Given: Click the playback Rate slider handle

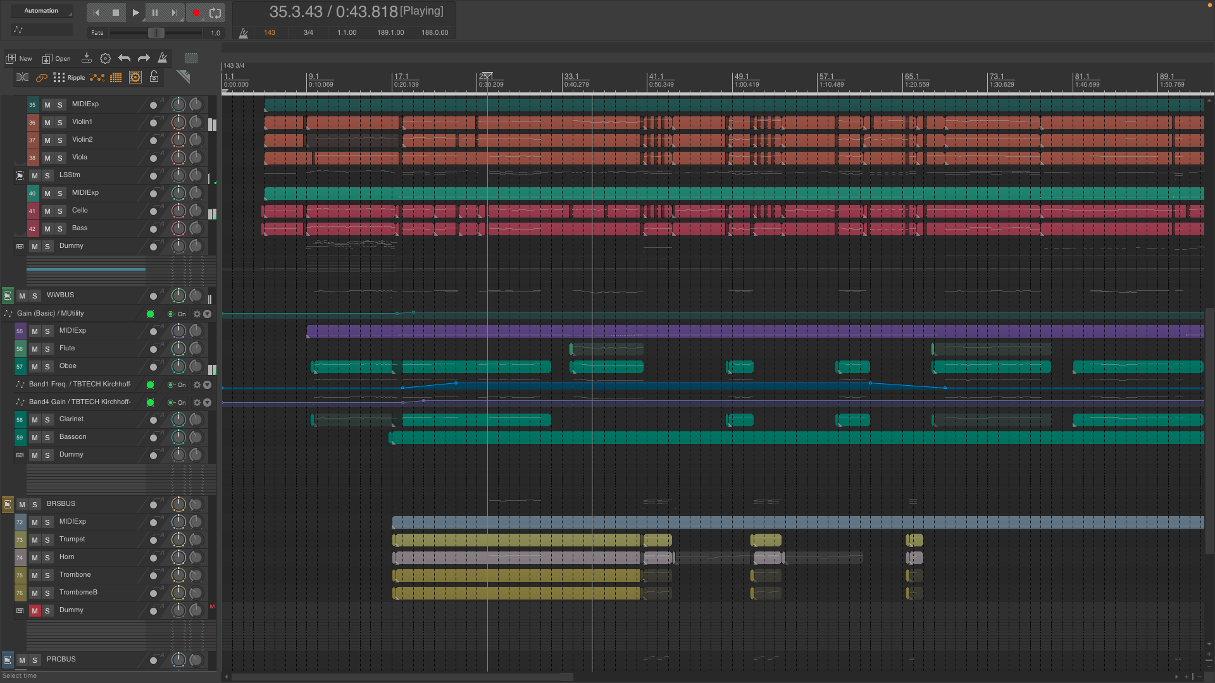Looking at the screenshot, I should pos(156,33).
